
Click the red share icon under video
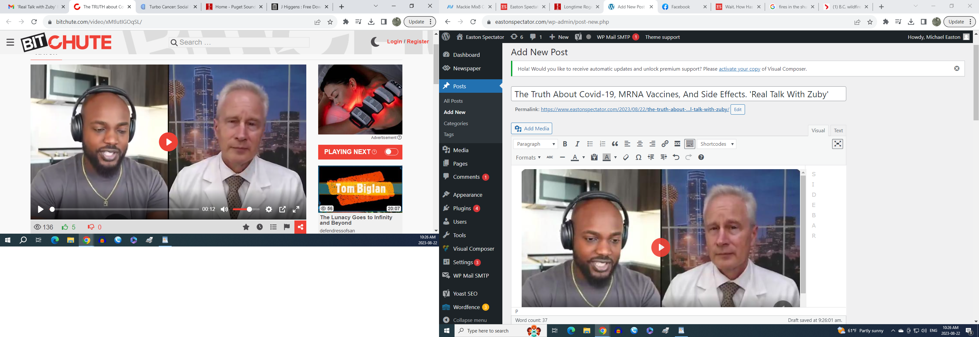(x=300, y=227)
